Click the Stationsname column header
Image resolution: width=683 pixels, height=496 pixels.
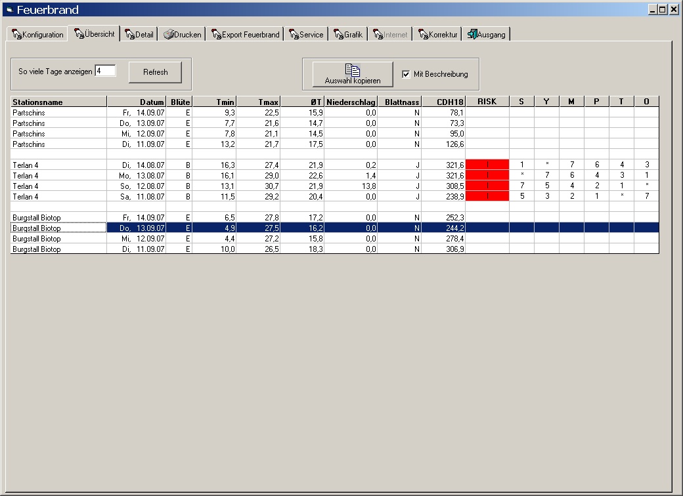pyautogui.click(x=58, y=102)
